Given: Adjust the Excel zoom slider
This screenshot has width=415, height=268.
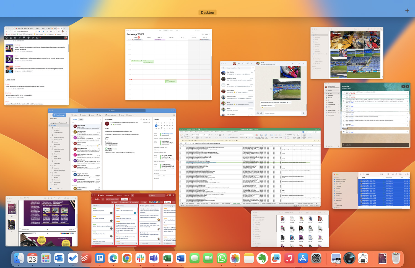Looking at the screenshot, I should [309, 206].
